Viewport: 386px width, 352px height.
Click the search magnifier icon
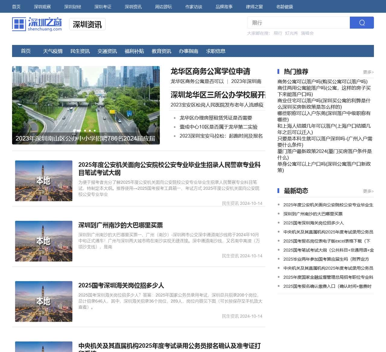click(362, 23)
